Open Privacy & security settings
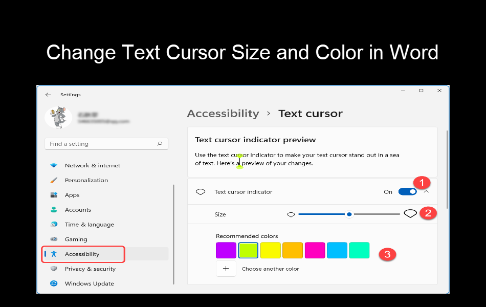This screenshot has height=307, width=486. [x=90, y=269]
